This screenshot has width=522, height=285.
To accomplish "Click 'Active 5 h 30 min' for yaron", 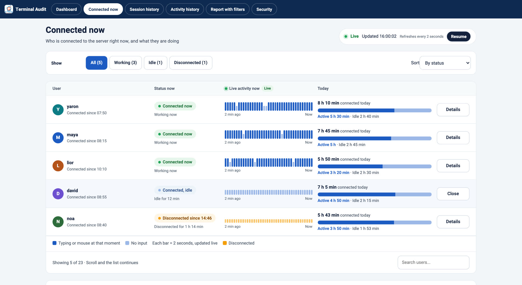I will [x=333, y=116].
